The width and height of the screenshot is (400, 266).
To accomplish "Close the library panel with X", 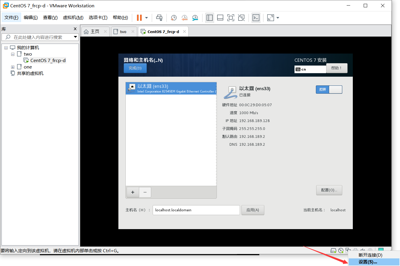I will coord(75,29).
